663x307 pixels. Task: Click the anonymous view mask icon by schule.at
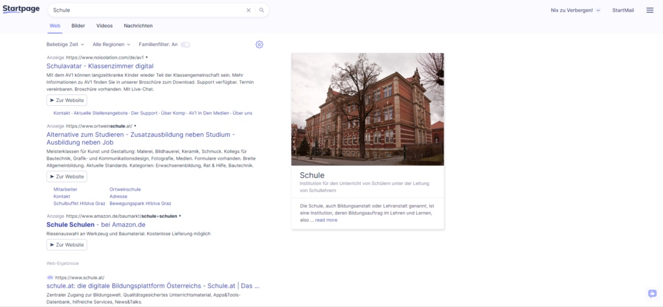click(x=50, y=277)
